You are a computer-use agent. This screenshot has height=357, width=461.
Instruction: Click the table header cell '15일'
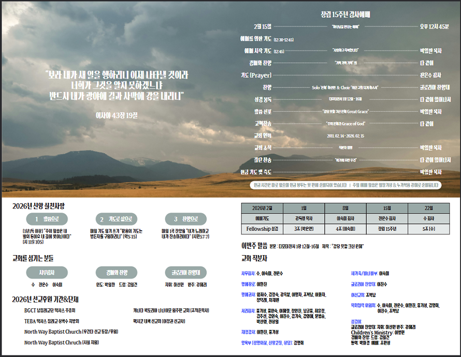click(387, 208)
